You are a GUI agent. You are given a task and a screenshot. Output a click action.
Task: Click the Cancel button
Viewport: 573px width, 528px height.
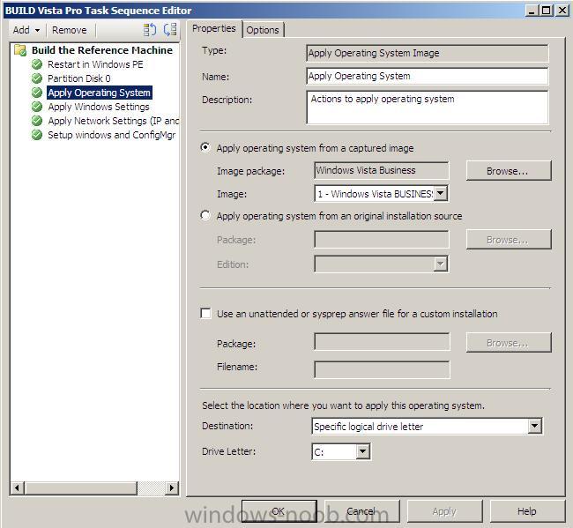click(361, 511)
